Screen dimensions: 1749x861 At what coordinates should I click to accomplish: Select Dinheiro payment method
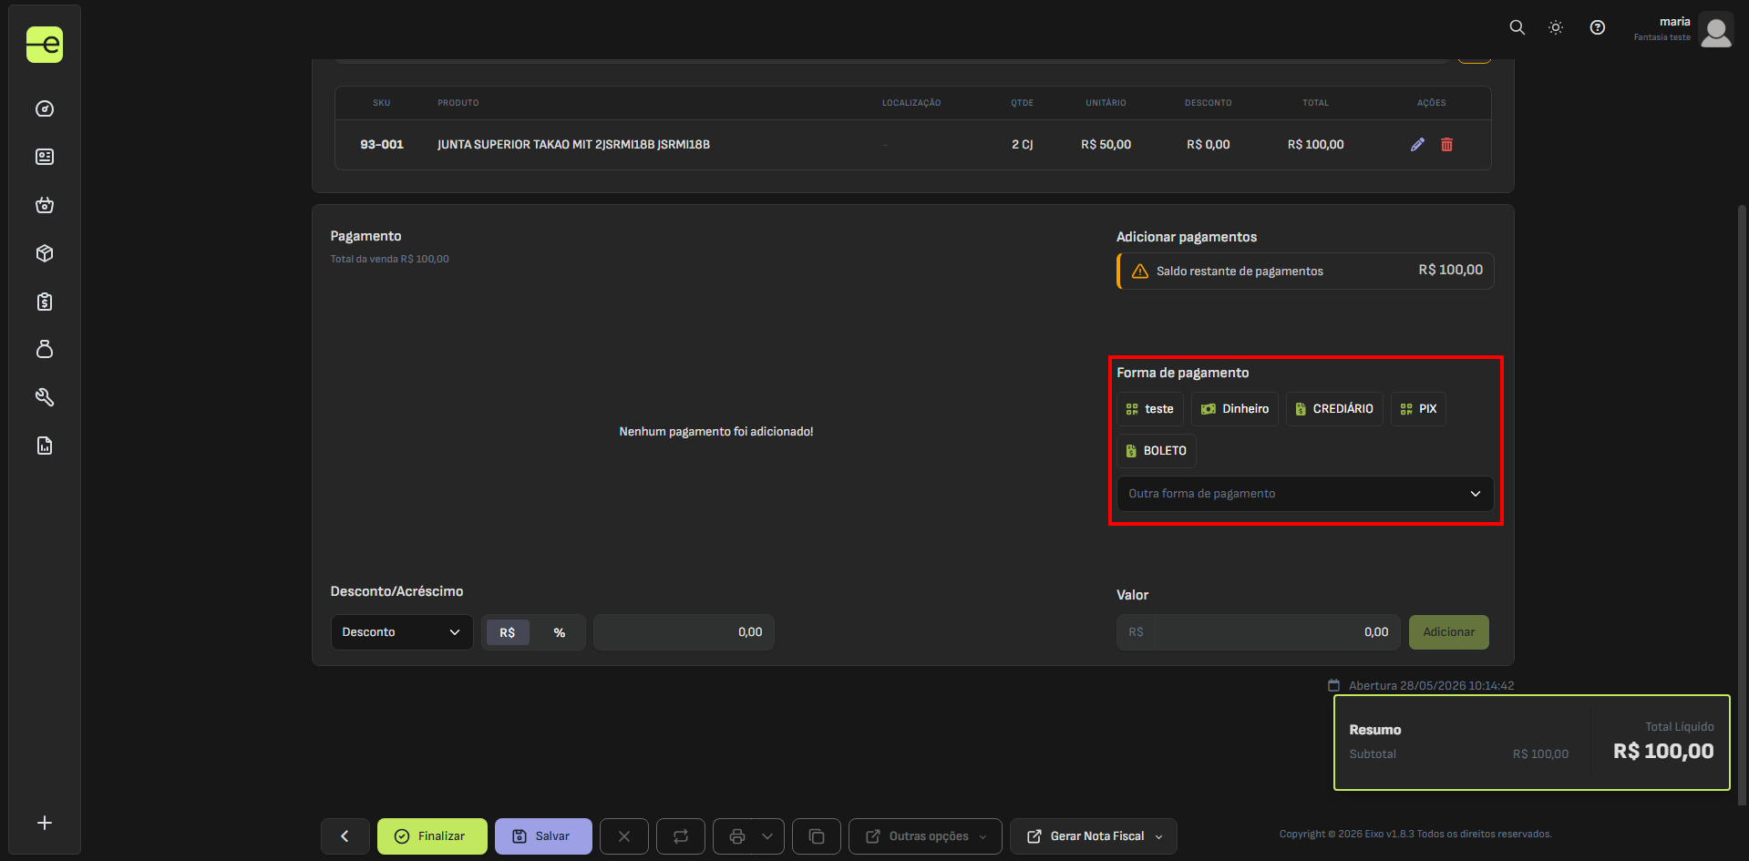[x=1235, y=409]
